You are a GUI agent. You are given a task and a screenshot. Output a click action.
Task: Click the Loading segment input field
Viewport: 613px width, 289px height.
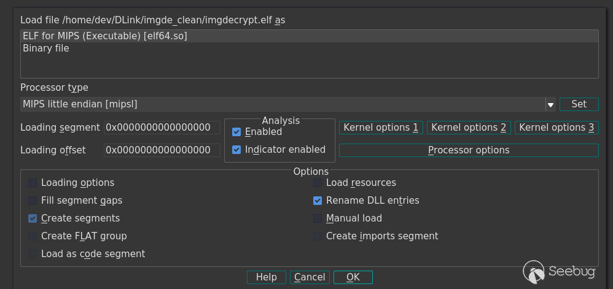162,128
